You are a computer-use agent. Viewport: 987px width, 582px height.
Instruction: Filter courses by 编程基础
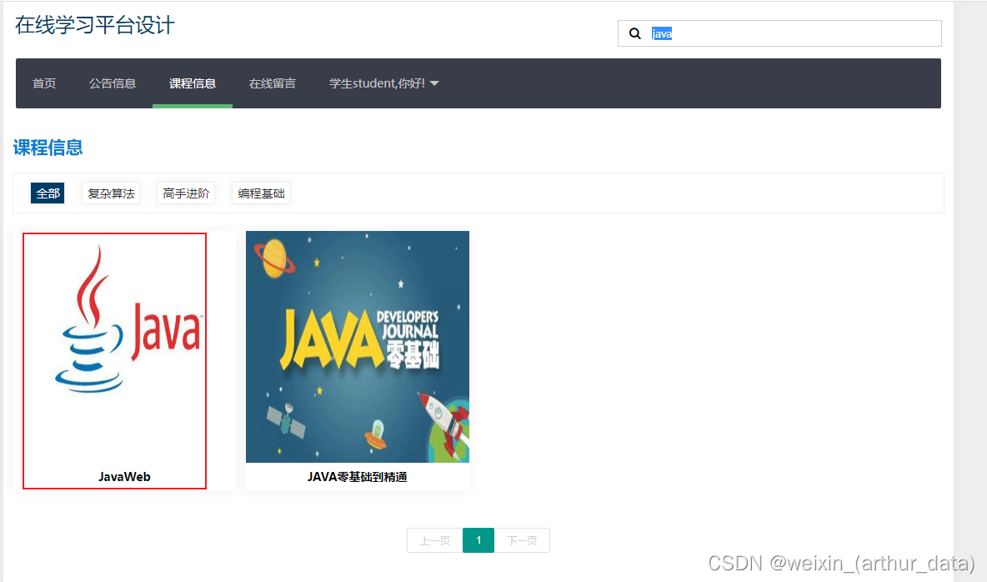tap(261, 193)
